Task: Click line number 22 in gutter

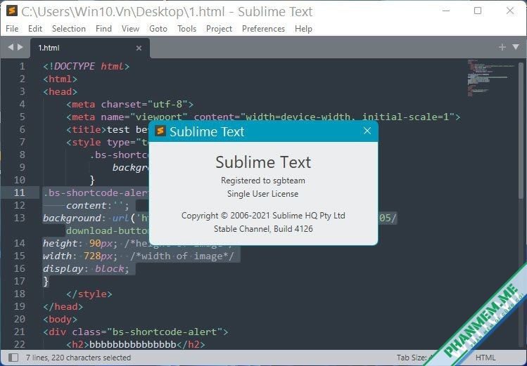Action: coord(19,344)
